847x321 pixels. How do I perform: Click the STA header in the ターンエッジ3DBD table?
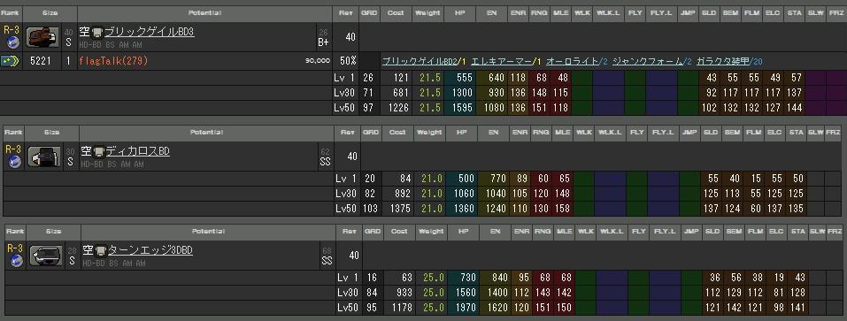tap(797, 231)
